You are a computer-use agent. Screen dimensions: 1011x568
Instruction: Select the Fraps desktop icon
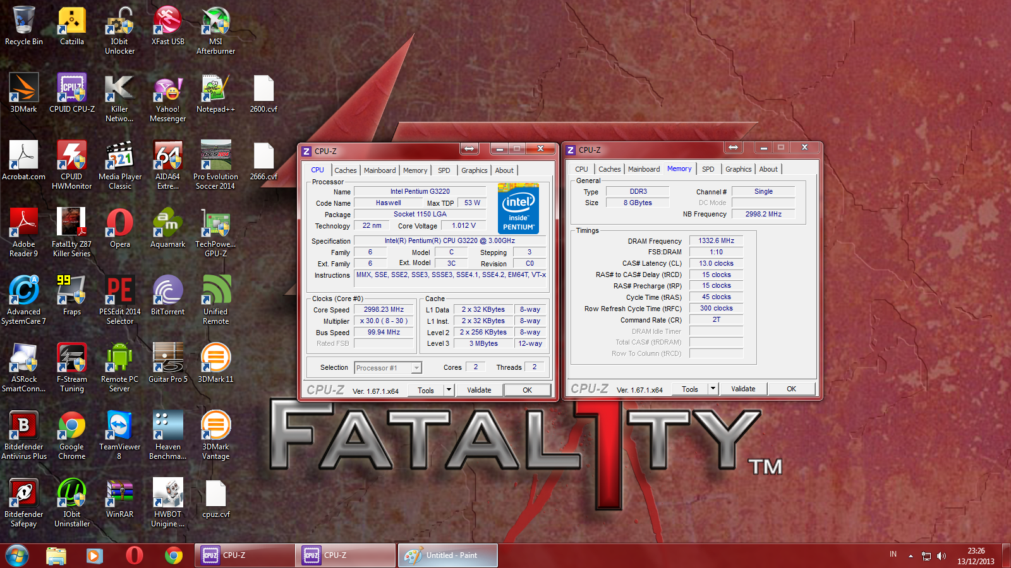click(72, 295)
